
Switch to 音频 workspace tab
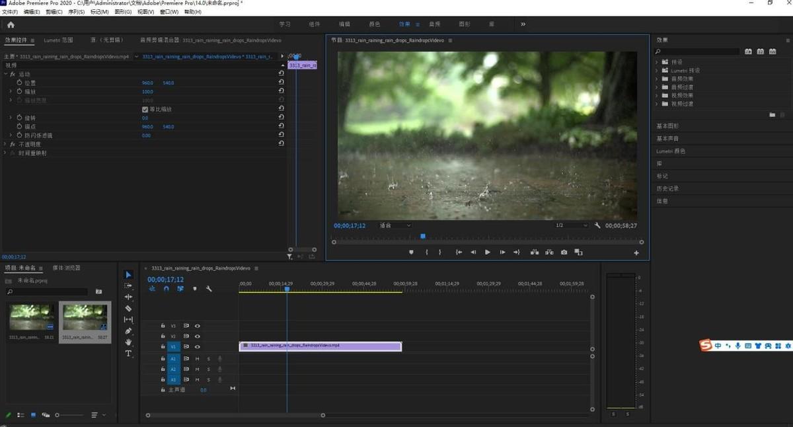coord(434,24)
